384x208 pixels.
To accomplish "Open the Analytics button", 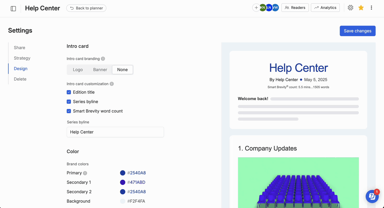I will pos(325,8).
